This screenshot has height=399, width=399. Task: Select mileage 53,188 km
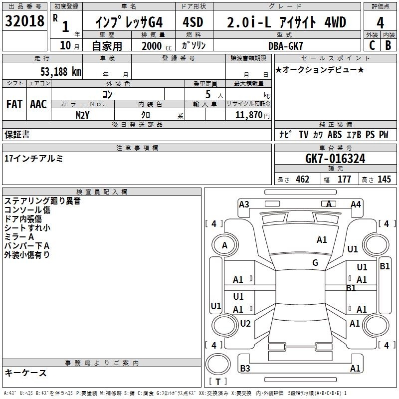point(61,71)
